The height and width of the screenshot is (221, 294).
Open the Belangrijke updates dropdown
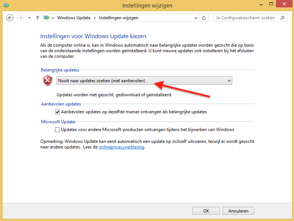tap(144, 81)
